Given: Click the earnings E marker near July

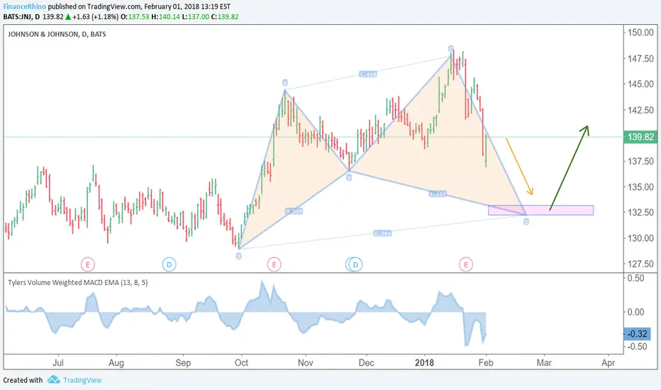Looking at the screenshot, I should pyautogui.click(x=88, y=264).
